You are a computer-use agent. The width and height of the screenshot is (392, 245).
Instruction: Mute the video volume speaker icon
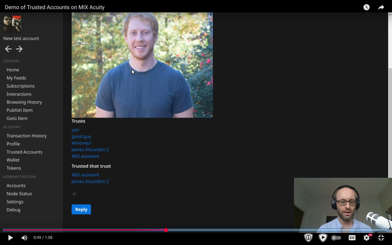tap(24, 238)
